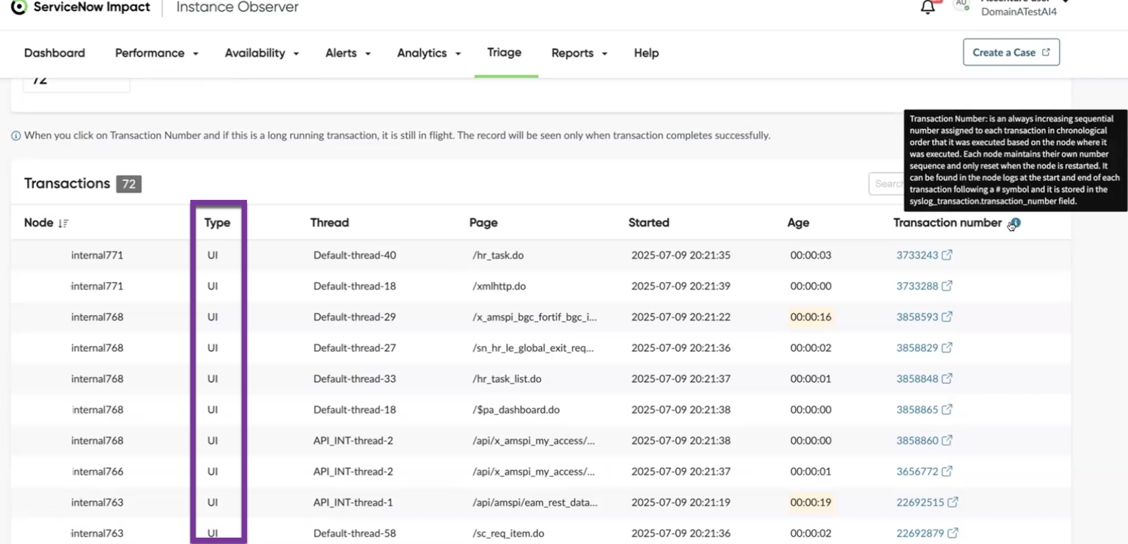Select the /$pa_dashboard.do page cell
The width and height of the screenshot is (1128, 544).
pyautogui.click(x=516, y=409)
